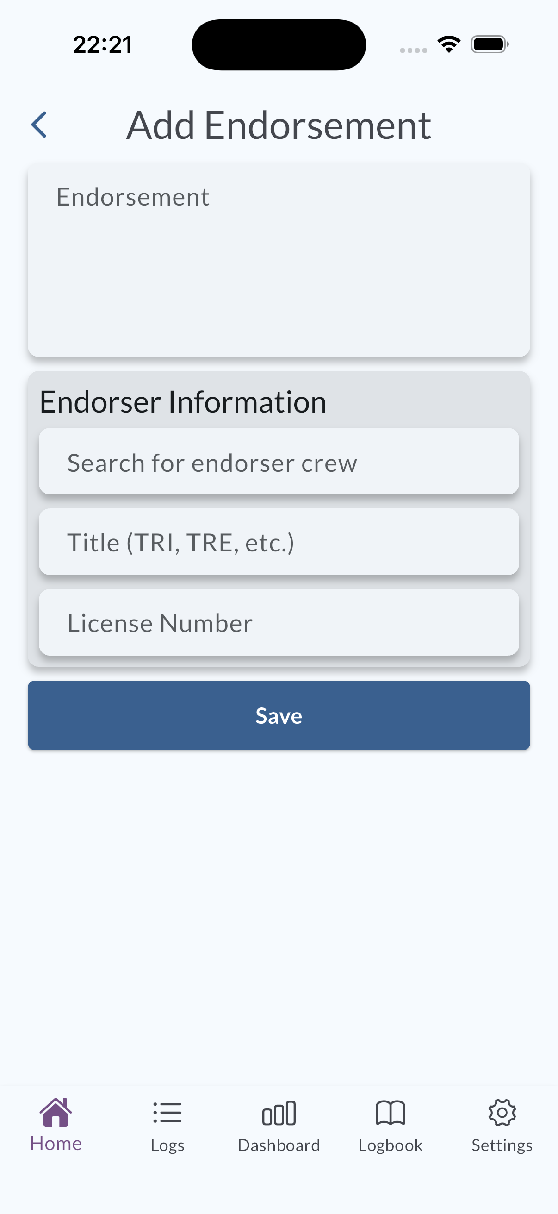Open the Settings tab label
The width and height of the screenshot is (558, 1214).
(502, 1145)
